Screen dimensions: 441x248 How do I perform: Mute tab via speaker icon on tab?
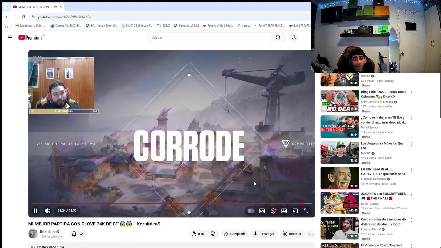pyautogui.click(x=55, y=7)
